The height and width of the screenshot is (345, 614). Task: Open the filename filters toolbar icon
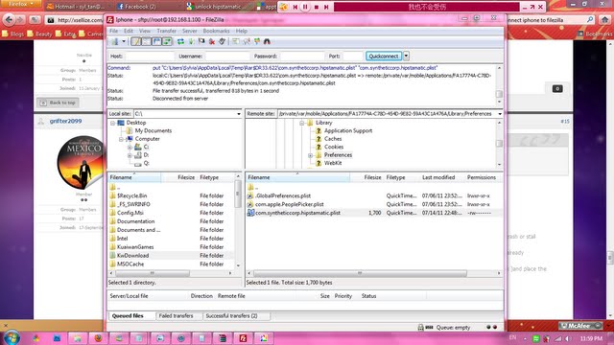pos(236,41)
